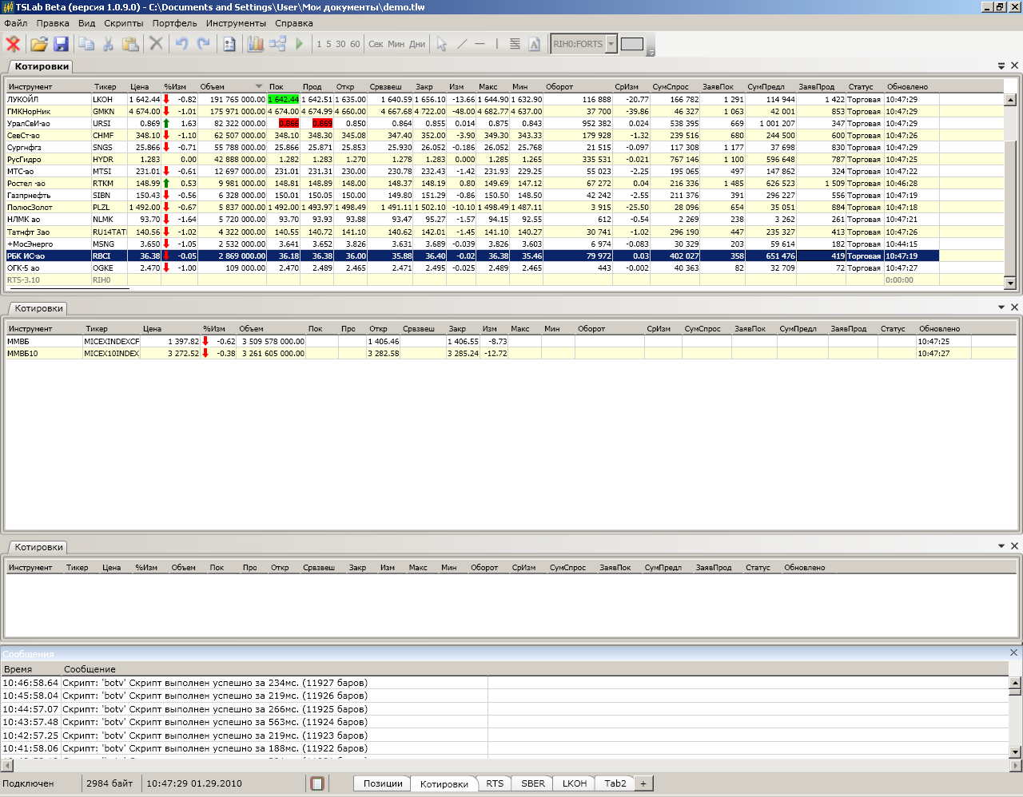Switch to the SBER tab
The image size is (1023, 797).
(533, 783)
